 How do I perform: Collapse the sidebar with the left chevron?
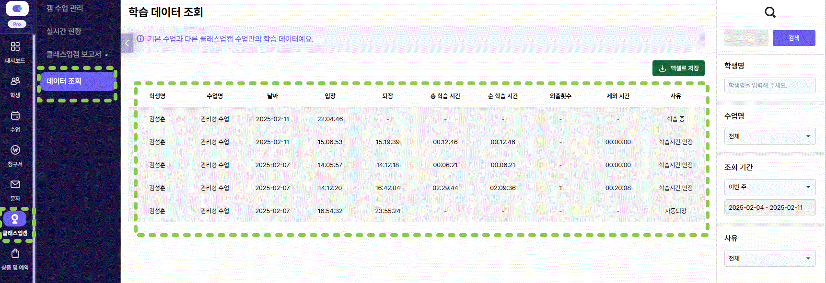(127, 43)
